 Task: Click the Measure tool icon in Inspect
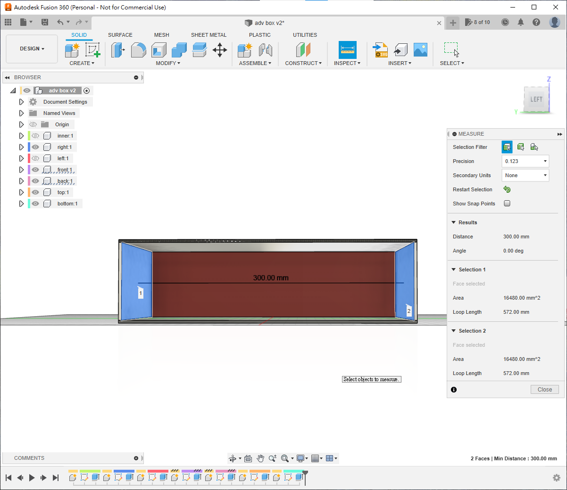coord(347,49)
